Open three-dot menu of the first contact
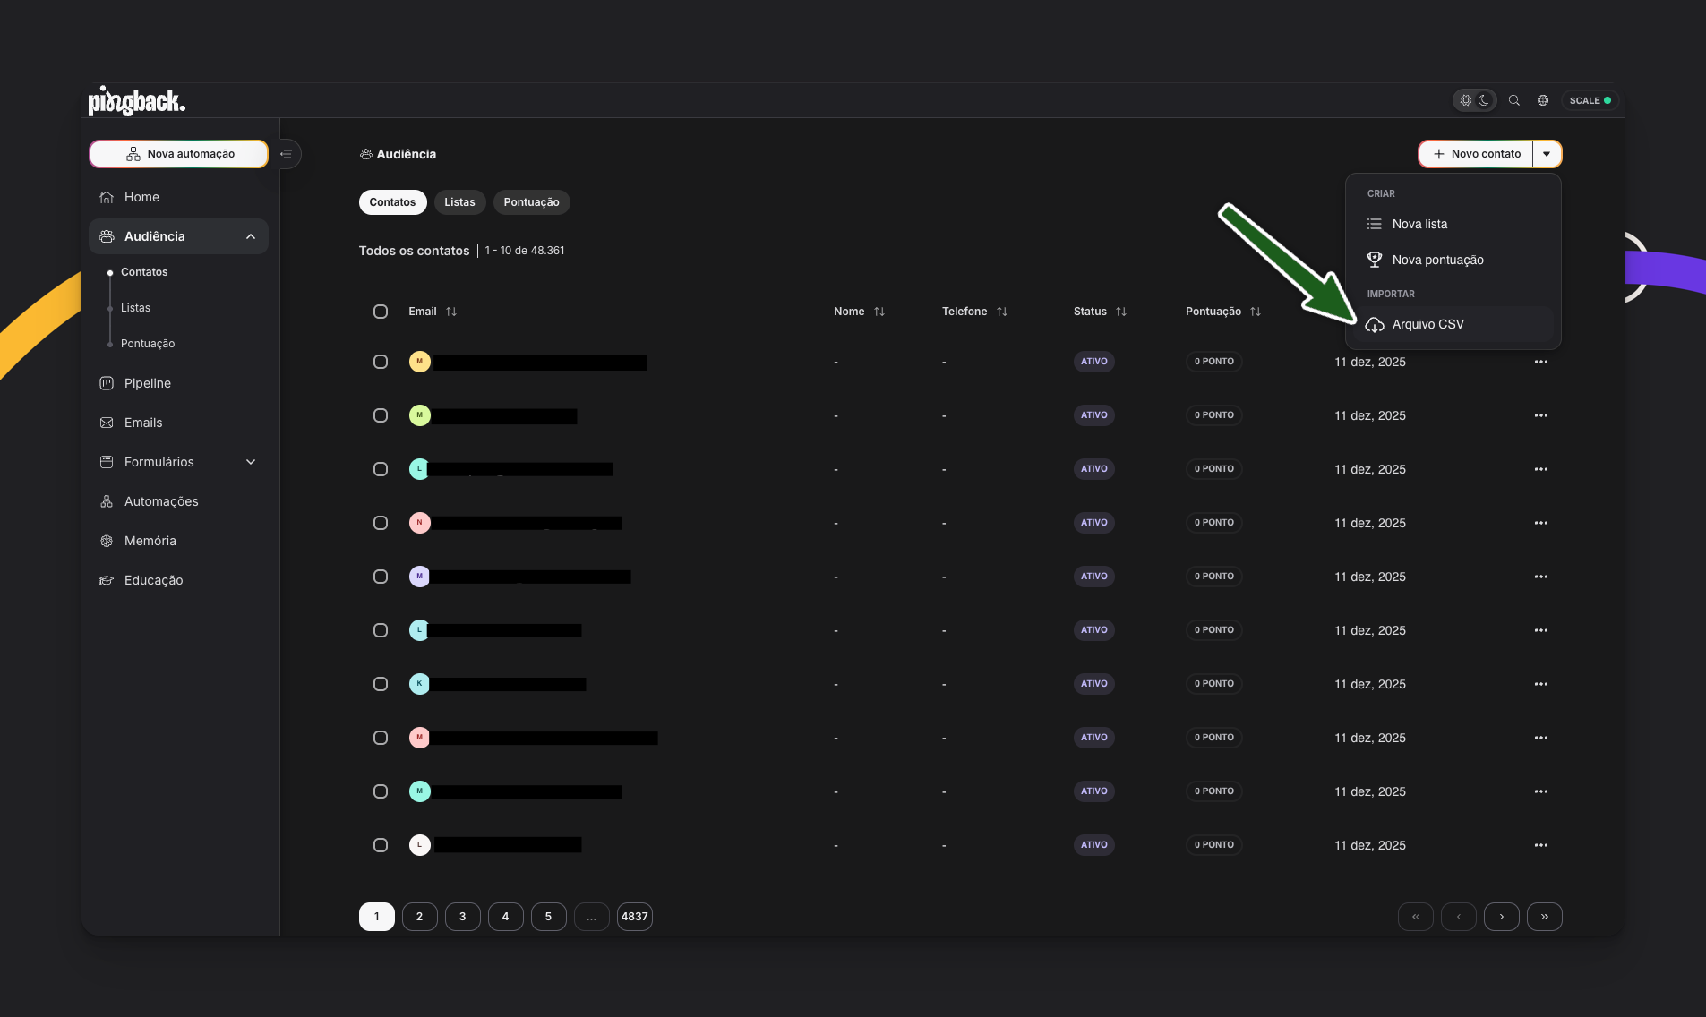 tap(1540, 362)
